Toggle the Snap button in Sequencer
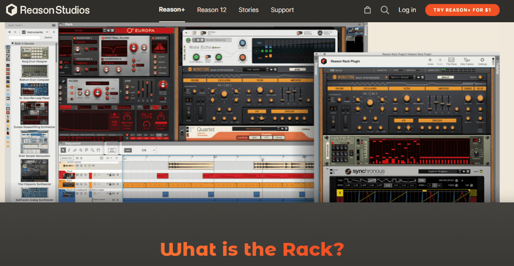 pyautogui.click(x=128, y=150)
